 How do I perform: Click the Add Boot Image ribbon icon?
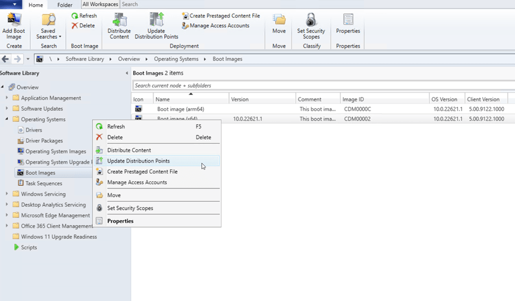(x=14, y=21)
